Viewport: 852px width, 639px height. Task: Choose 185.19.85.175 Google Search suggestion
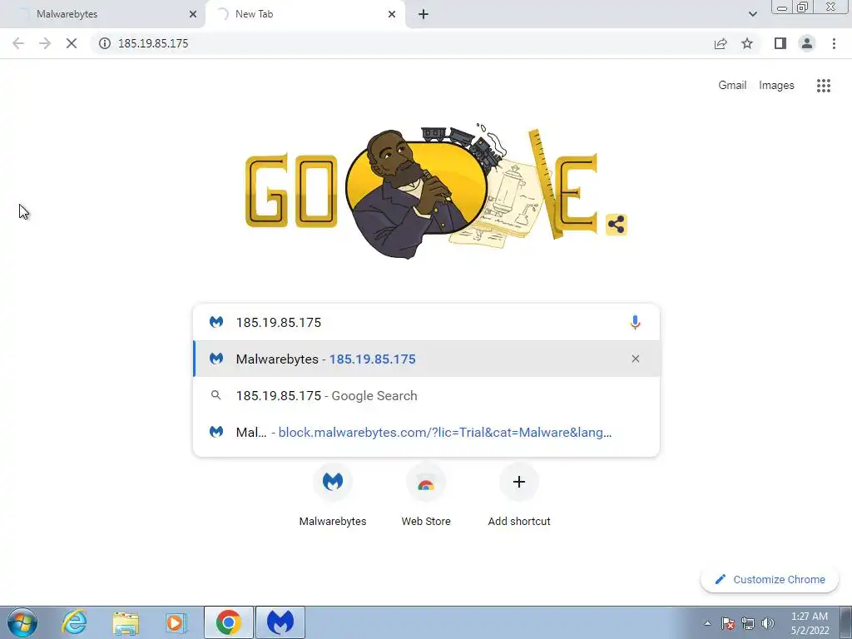click(x=427, y=395)
